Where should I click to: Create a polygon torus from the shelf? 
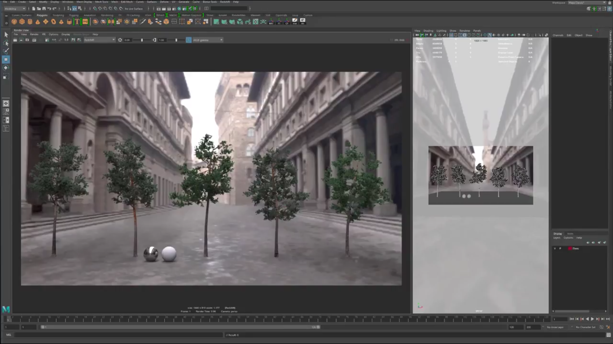click(x=53, y=21)
